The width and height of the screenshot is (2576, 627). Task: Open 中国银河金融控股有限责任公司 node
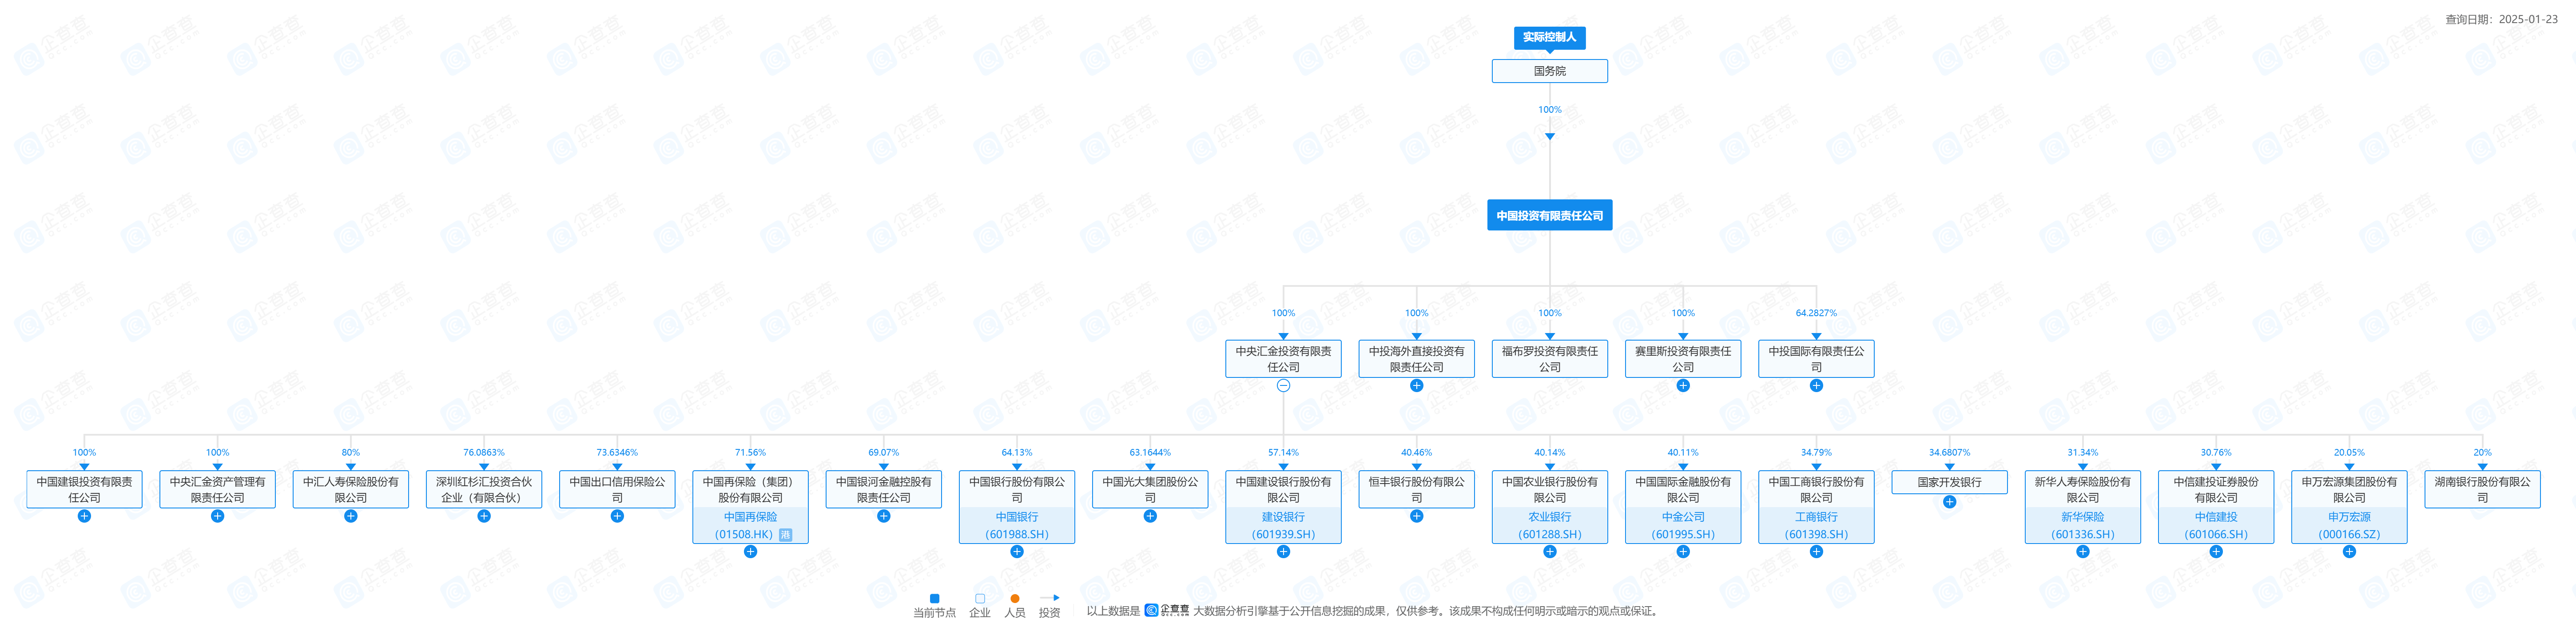tap(883, 489)
